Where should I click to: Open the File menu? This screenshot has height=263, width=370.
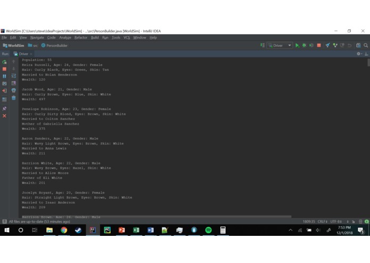coord(4,37)
